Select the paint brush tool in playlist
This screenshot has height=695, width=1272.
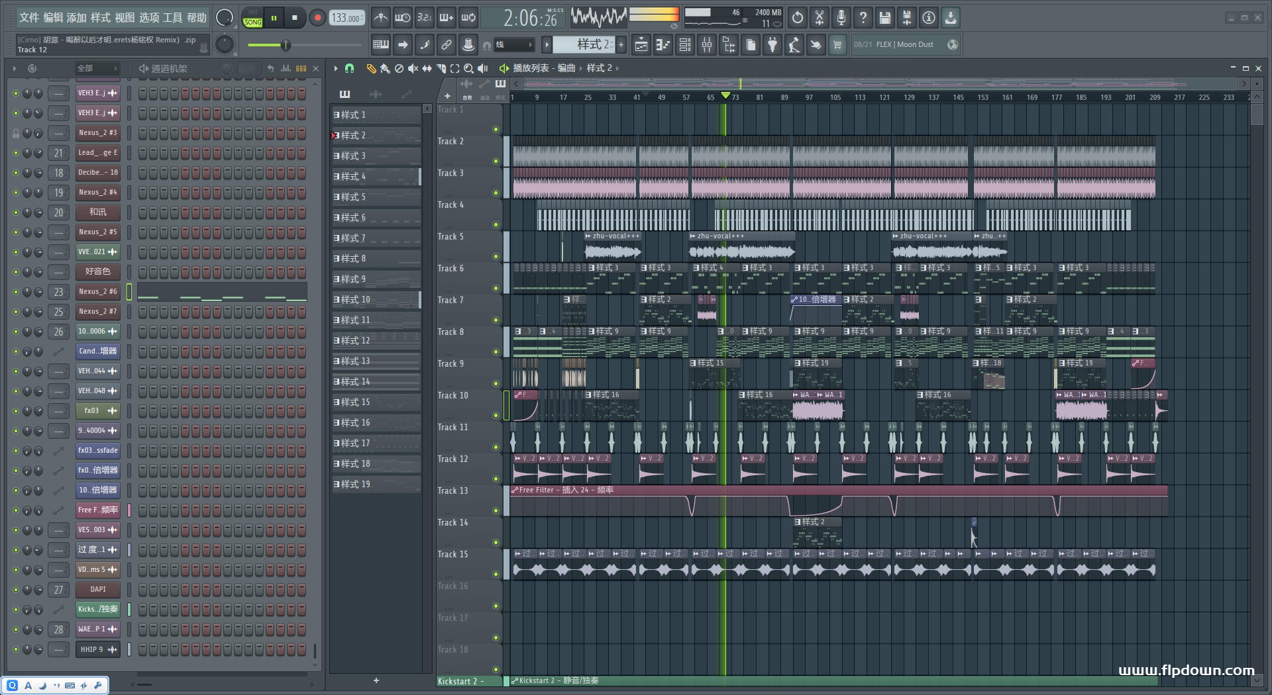(x=385, y=68)
